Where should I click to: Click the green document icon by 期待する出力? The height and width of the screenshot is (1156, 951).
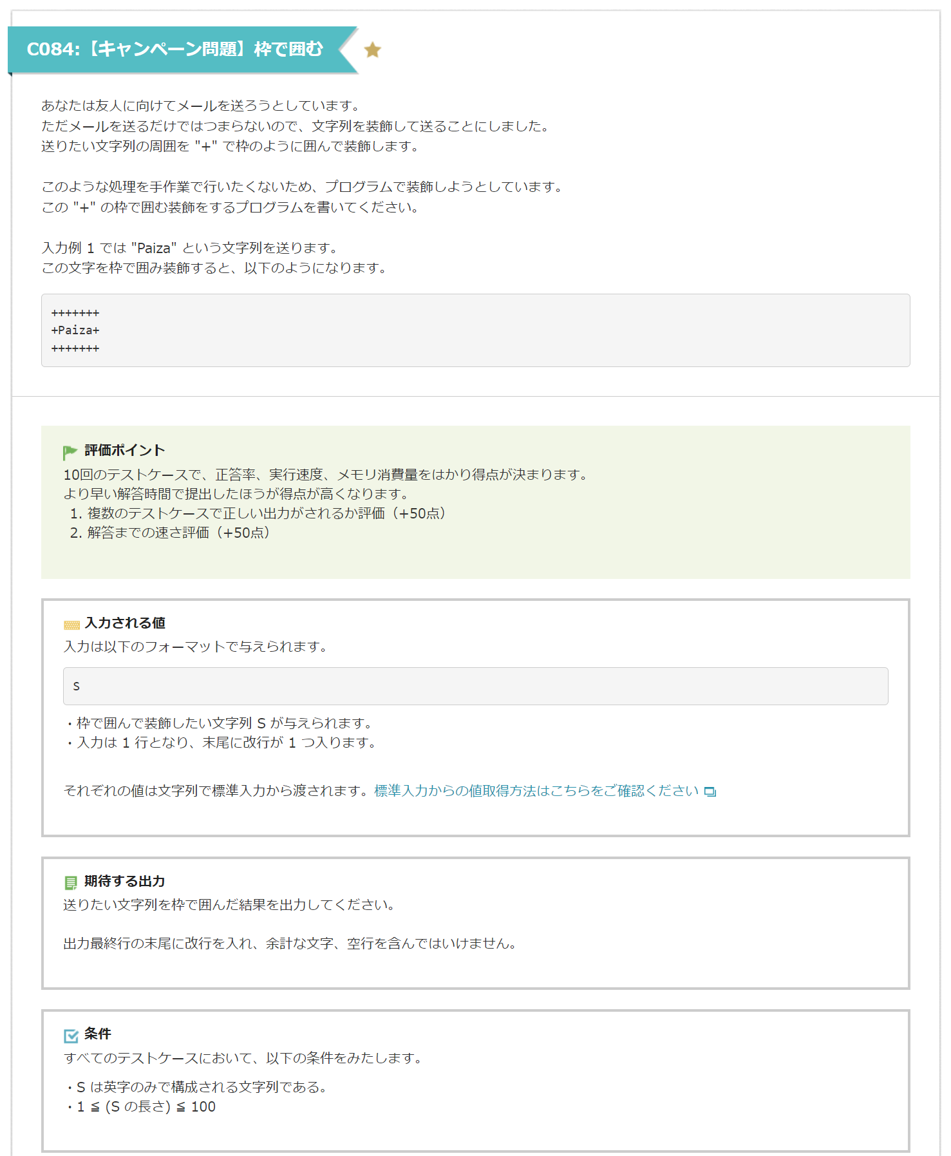point(71,882)
